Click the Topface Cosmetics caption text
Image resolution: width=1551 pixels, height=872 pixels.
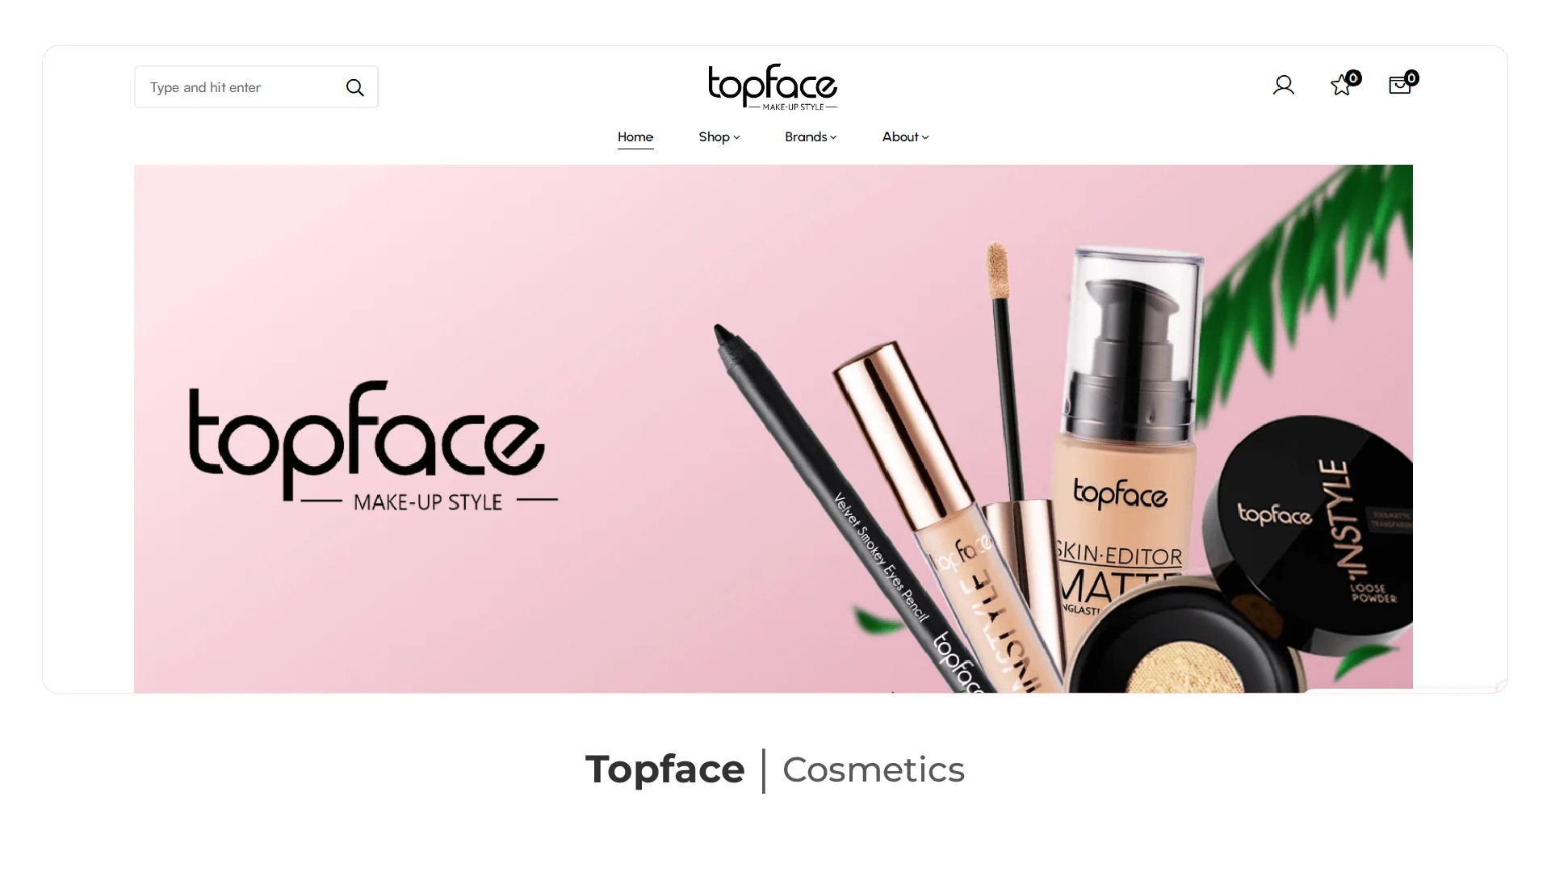pyautogui.click(x=775, y=769)
